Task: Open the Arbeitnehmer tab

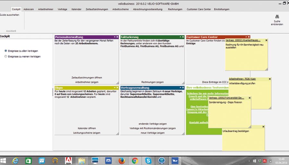Action: [x=46, y=9]
